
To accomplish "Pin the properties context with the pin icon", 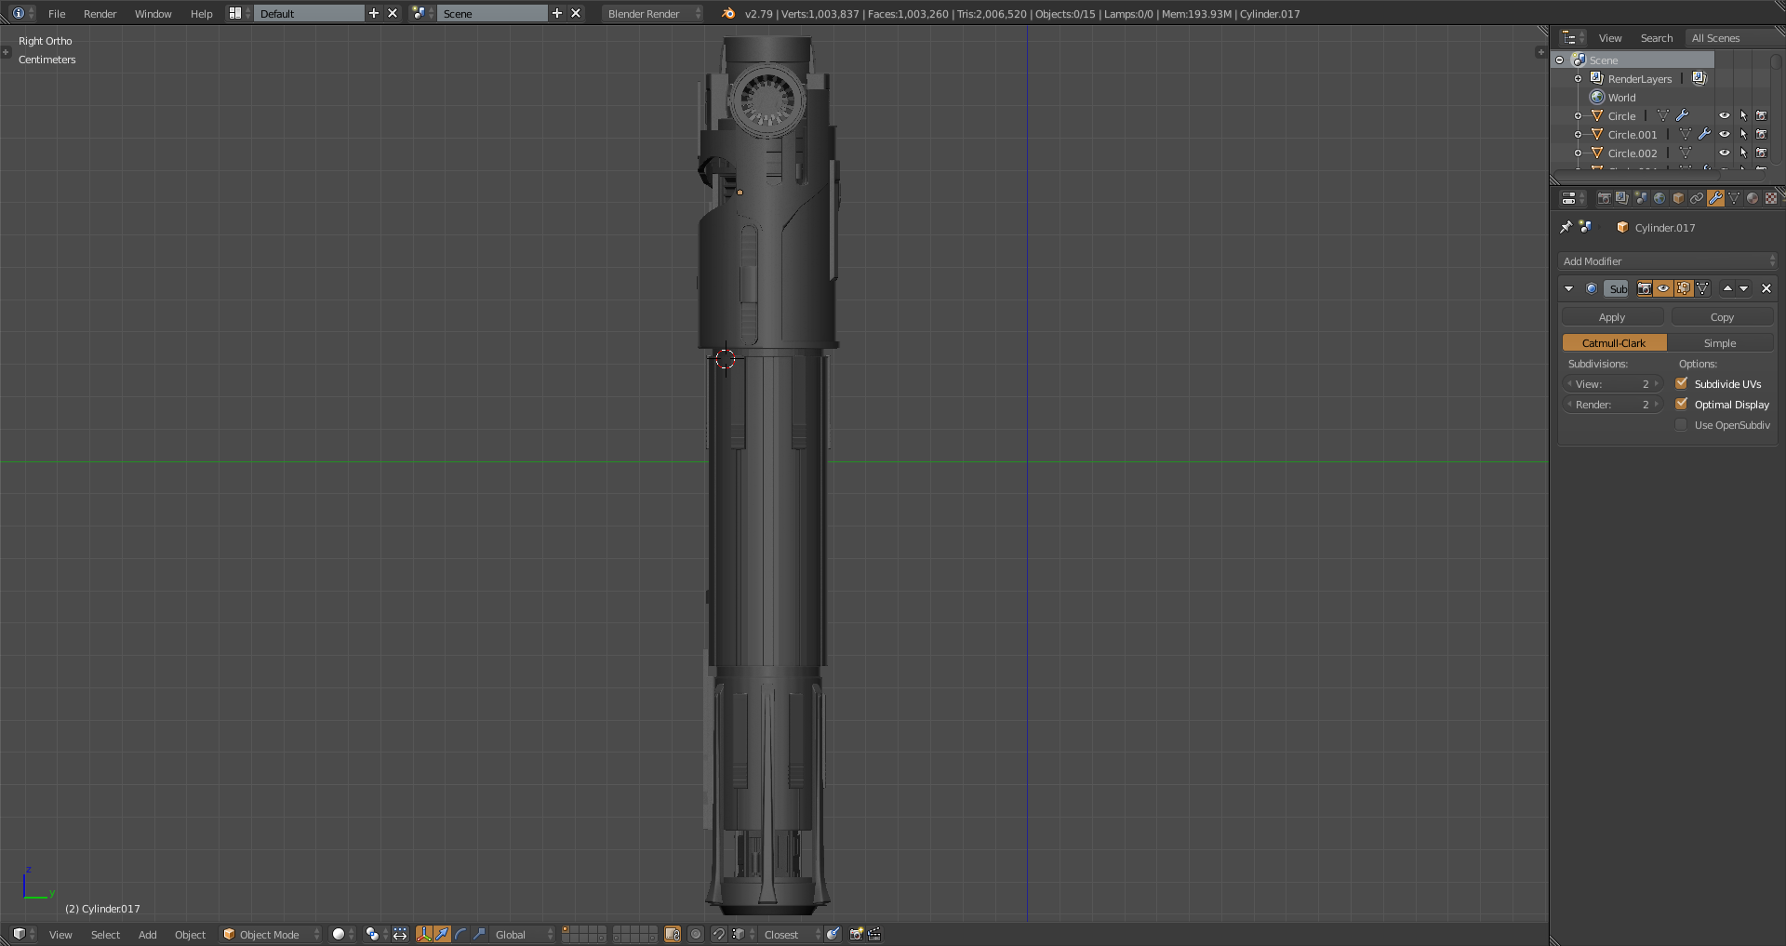I will pyautogui.click(x=1566, y=227).
